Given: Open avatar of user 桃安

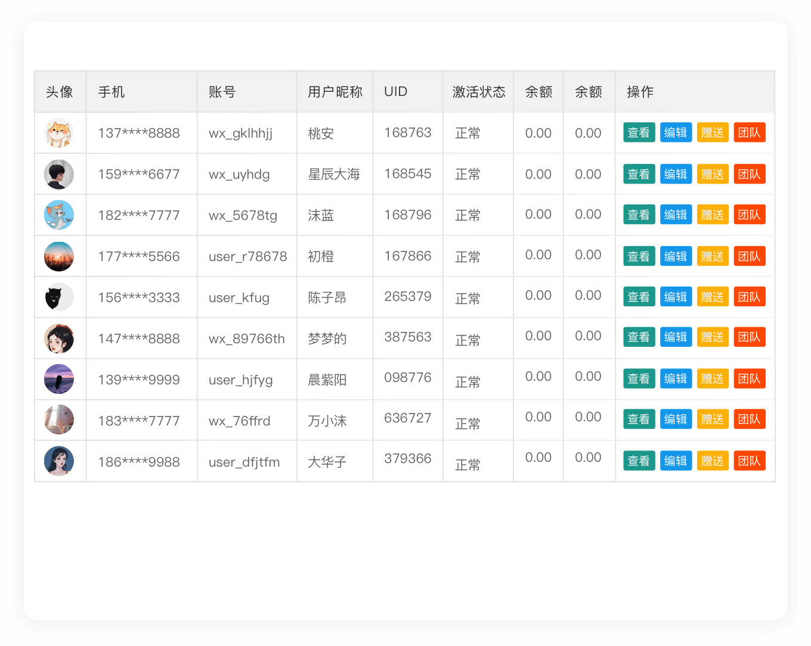Looking at the screenshot, I should [x=60, y=132].
